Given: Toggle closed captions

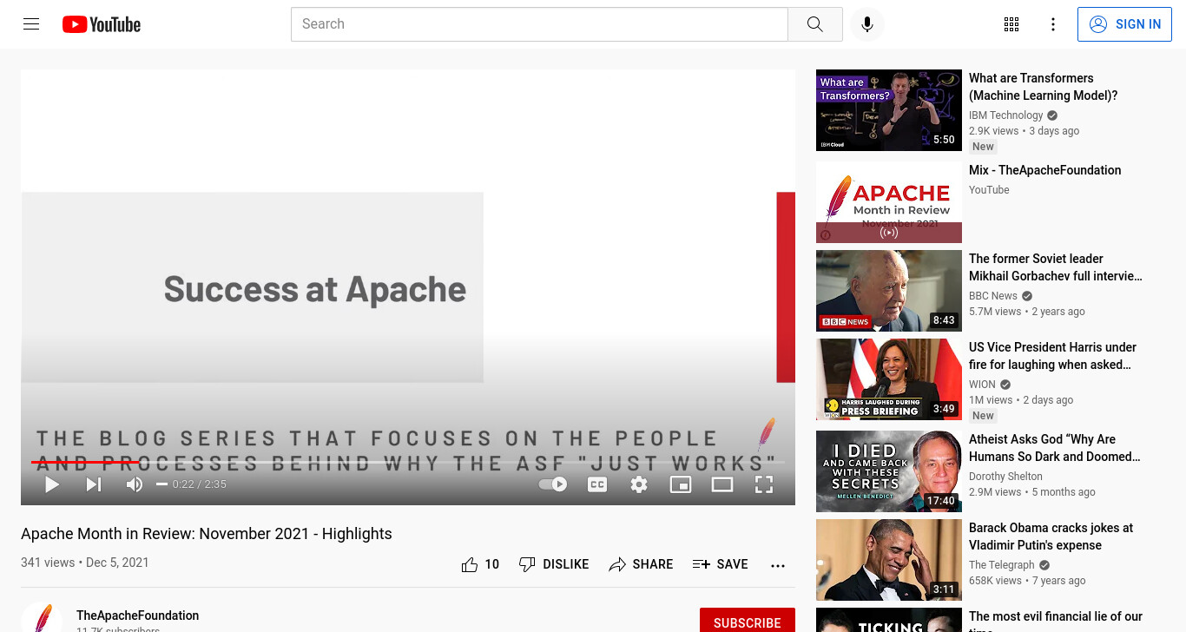Looking at the screenshot, I should [x=597, y=484].
